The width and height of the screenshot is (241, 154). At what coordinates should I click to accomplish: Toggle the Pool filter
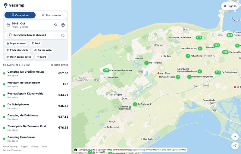pyautogui.click(x=36, y=43)
